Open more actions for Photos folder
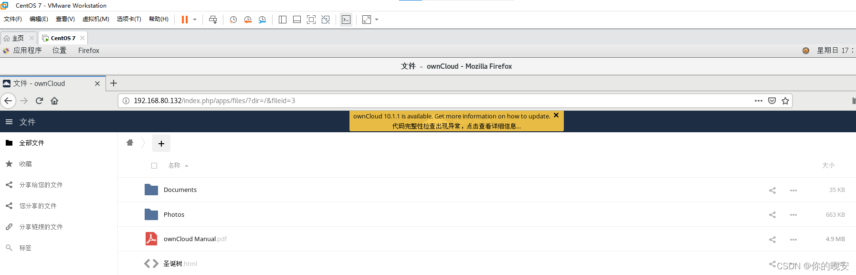856x275 pixels. tap(793, 215)
